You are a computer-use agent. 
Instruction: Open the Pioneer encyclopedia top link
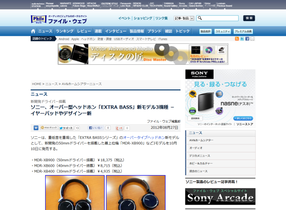click(x=52, y=4)
